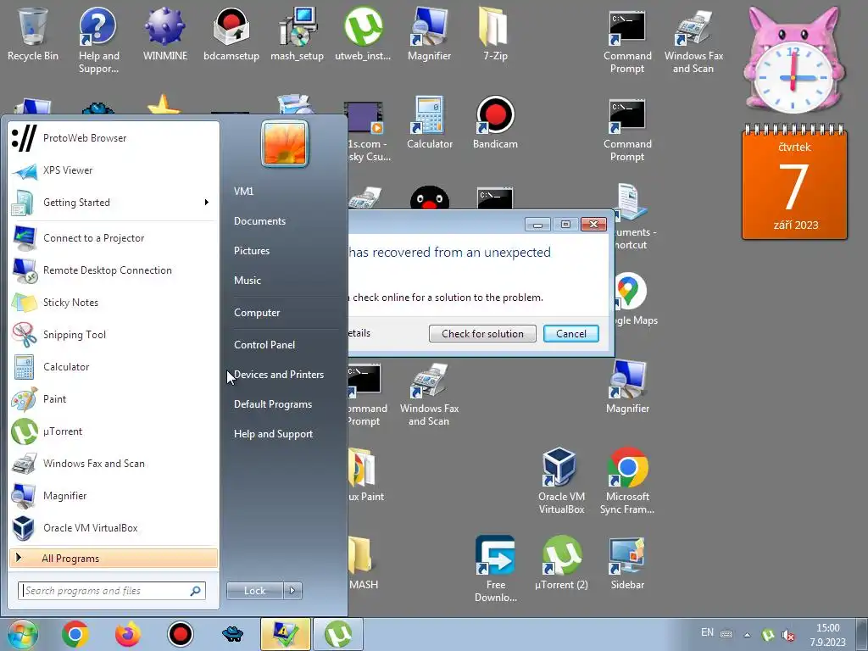Click the muted volume tray icon

[788, 635]
